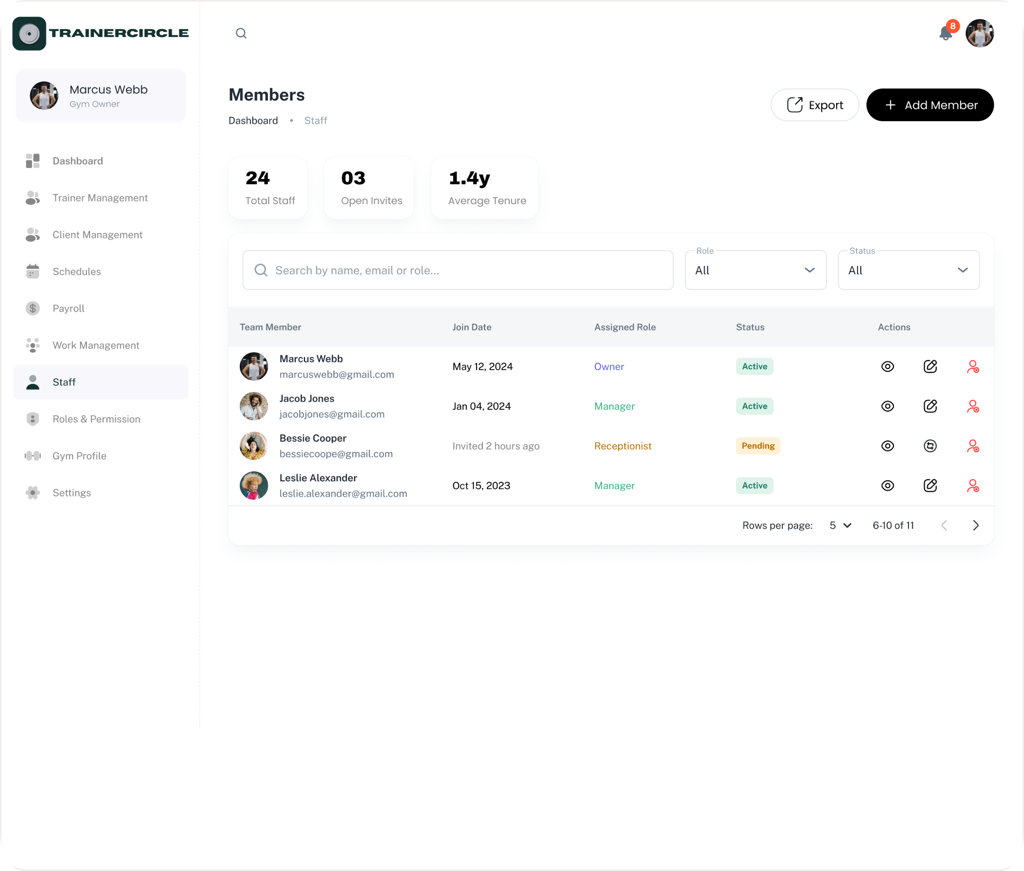1024x871 pixels.
Task: Click Bessie Cooper's avatar thumbnail
Action: [x=254, y=446]
